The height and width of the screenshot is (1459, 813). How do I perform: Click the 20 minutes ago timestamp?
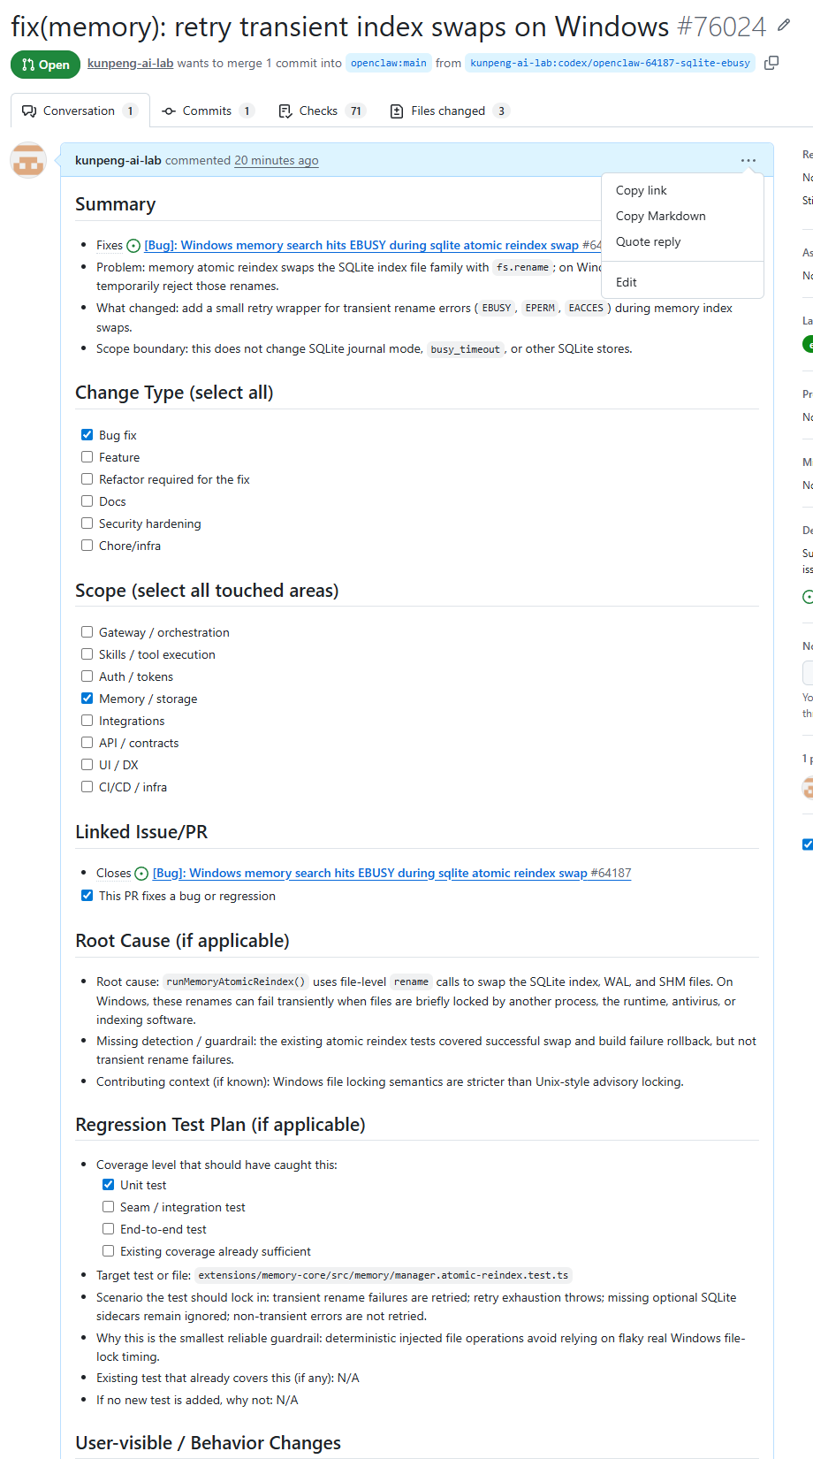click(x=277, y=161)
